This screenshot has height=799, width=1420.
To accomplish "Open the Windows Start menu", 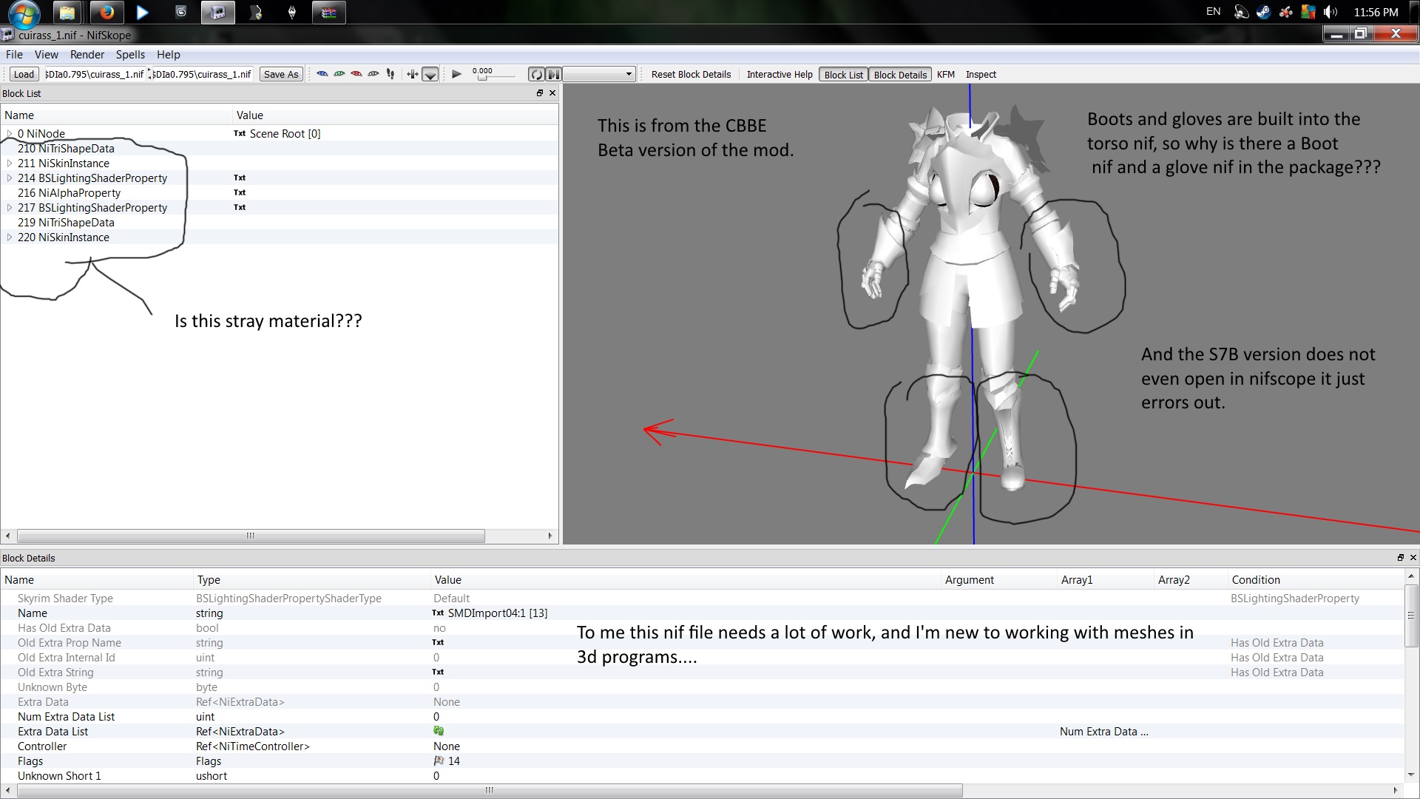I will 24,13.
